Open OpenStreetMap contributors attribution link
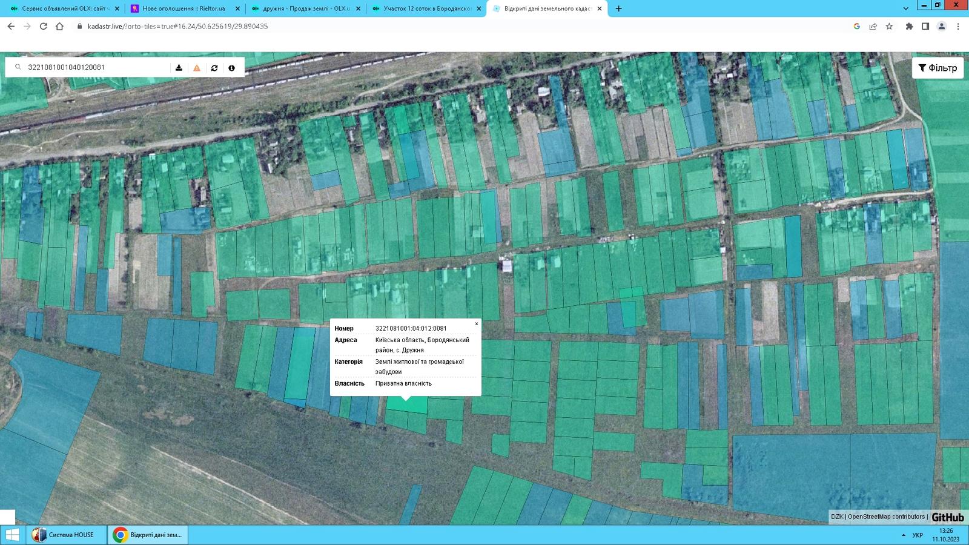Screen dimensions: 969x545 pyautogui.click(x=886, y=517)
